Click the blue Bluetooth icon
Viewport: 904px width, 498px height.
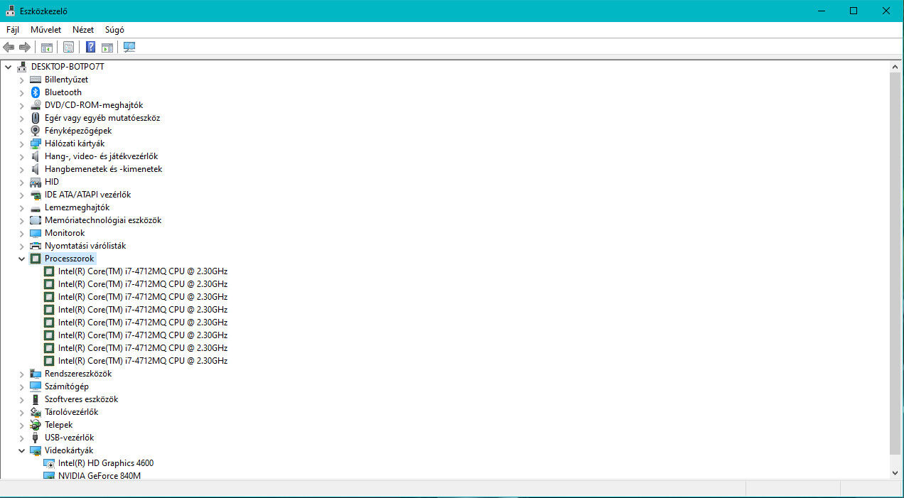(x=36, y=92)
